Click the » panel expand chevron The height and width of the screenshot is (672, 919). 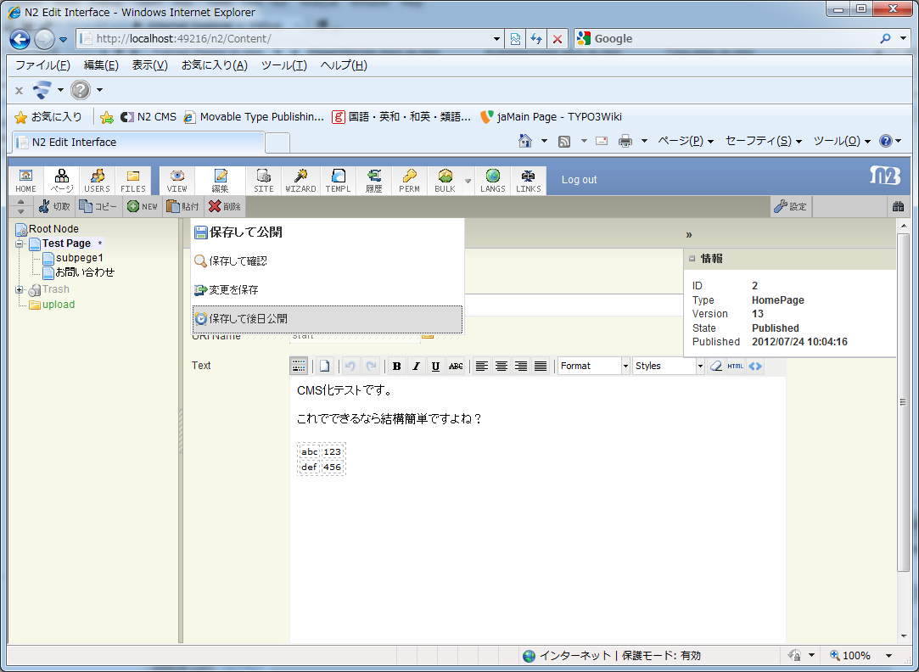point(689,235)
